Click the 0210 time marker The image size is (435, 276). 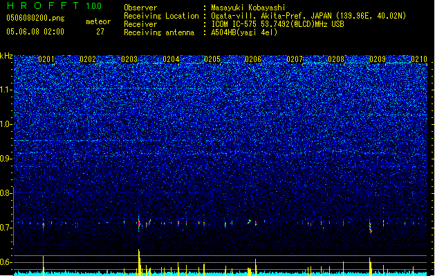pyautogui.click(x=419, y=59)
